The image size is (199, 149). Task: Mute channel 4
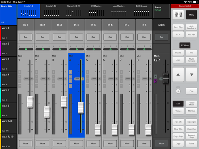tap(76, 144)
